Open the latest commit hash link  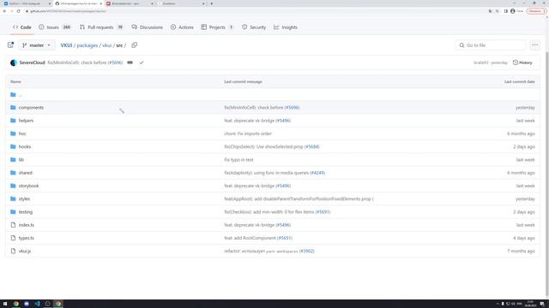tap(480, 62)
